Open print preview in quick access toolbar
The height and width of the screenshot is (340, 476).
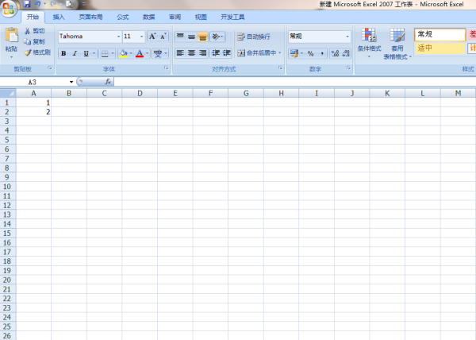pyautogui.click(x=69, y=4)
